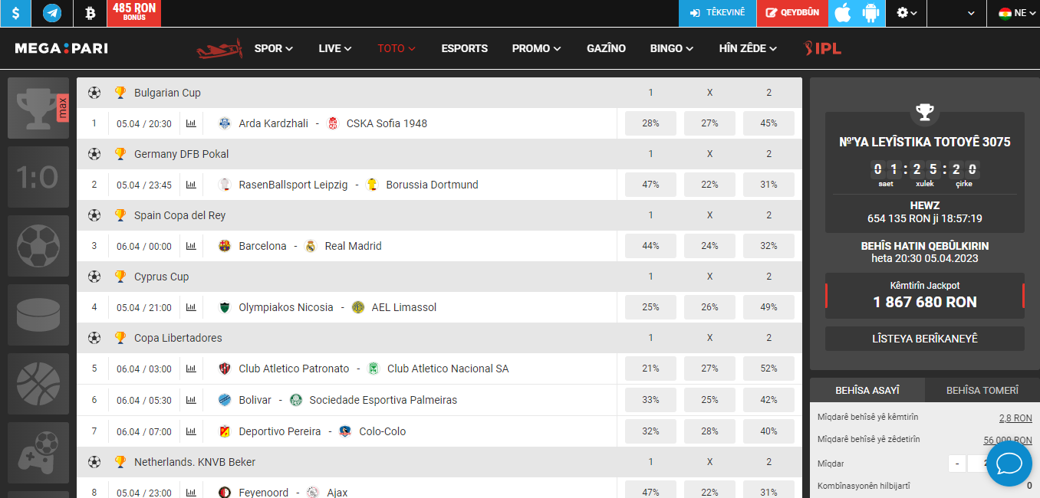Open the Apple iOS app icon
The width and height of the screenshot is (1040, 498).
coord(843,13)
